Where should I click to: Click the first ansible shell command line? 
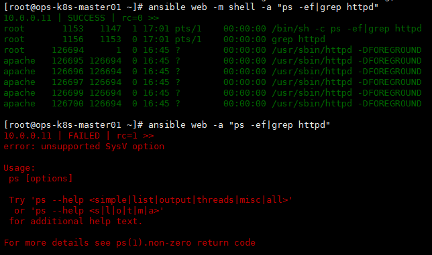point(191,7)
